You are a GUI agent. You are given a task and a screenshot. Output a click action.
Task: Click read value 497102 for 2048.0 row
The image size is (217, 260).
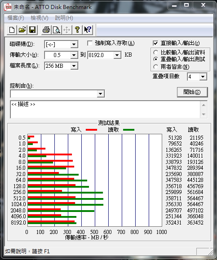point(195,211)
